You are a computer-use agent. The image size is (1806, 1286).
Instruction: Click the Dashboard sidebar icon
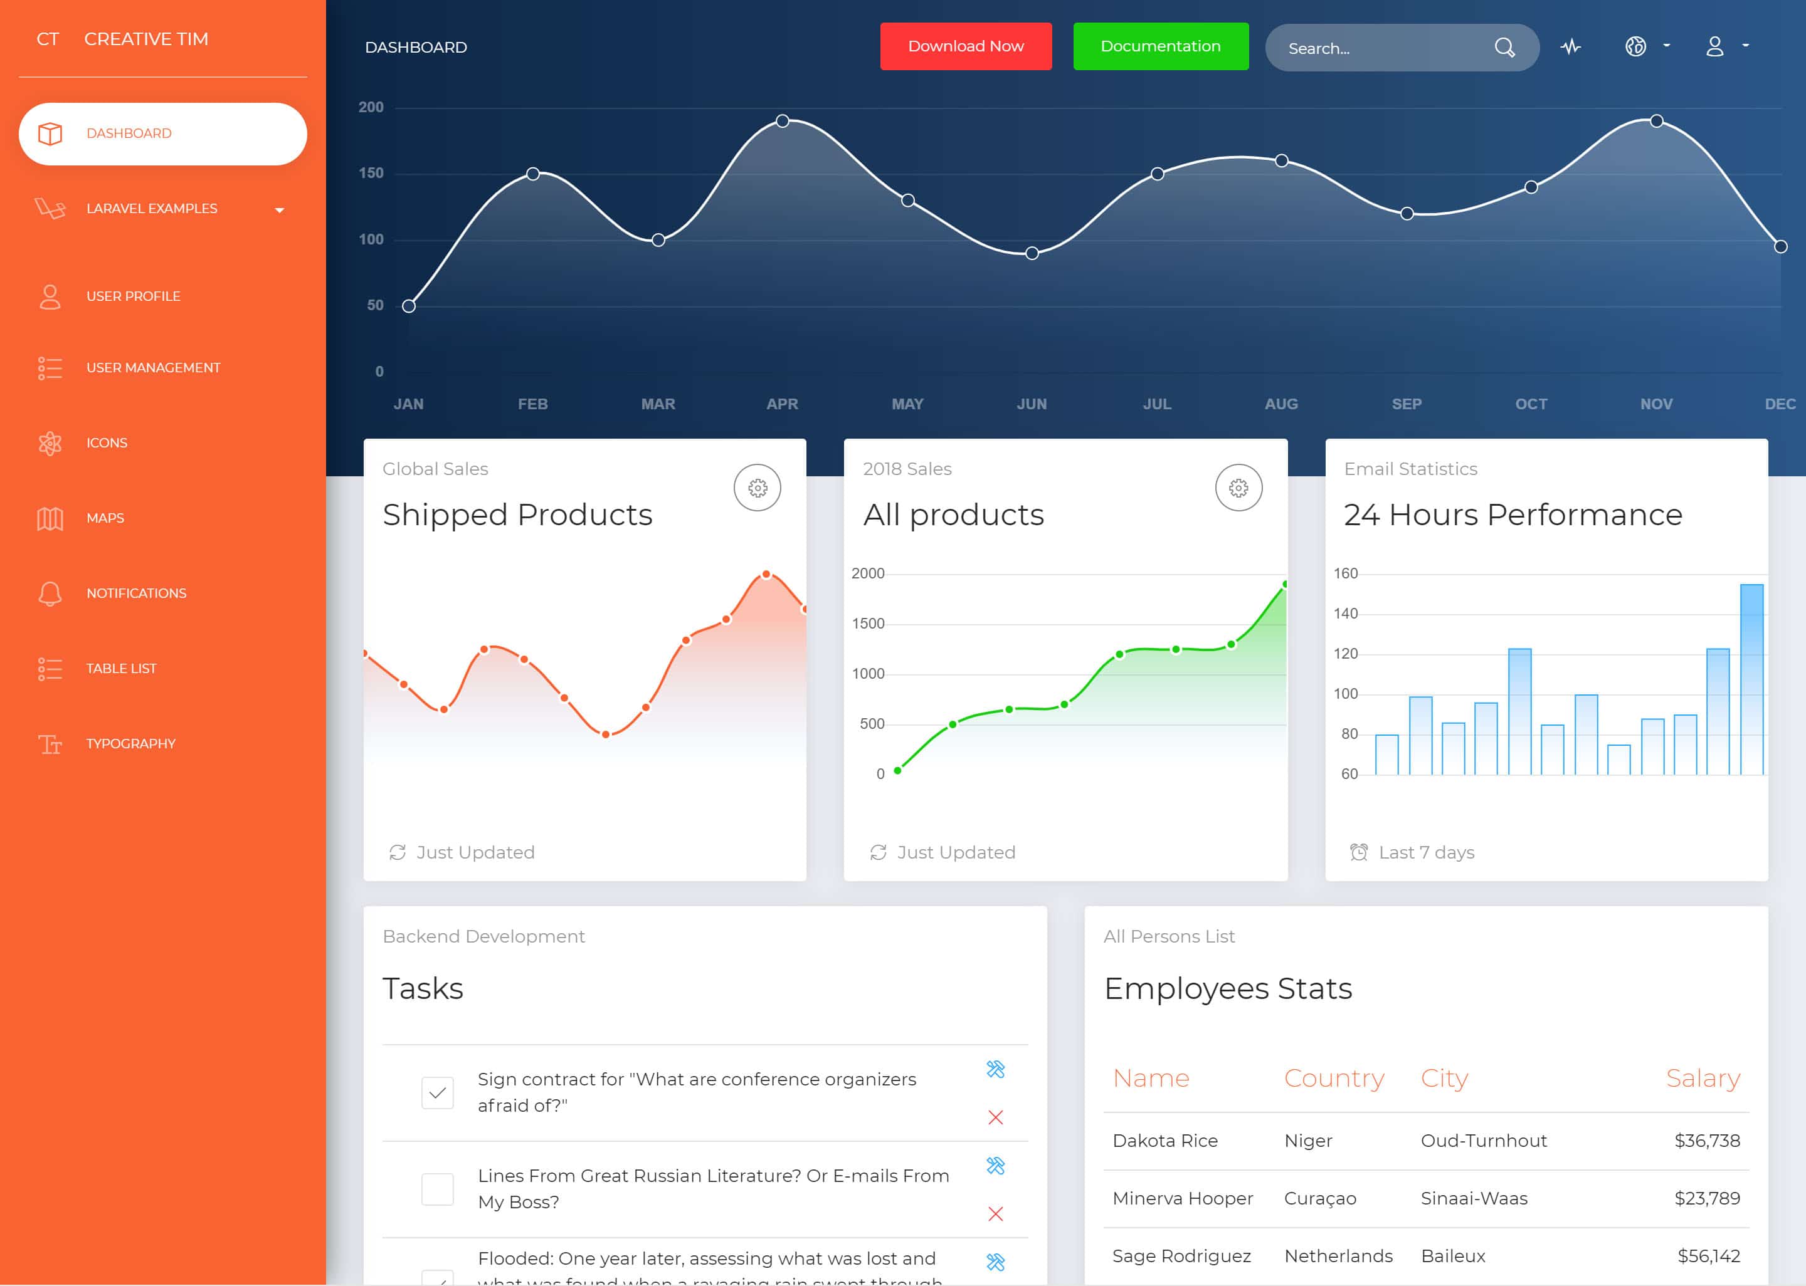pos(50,132)
